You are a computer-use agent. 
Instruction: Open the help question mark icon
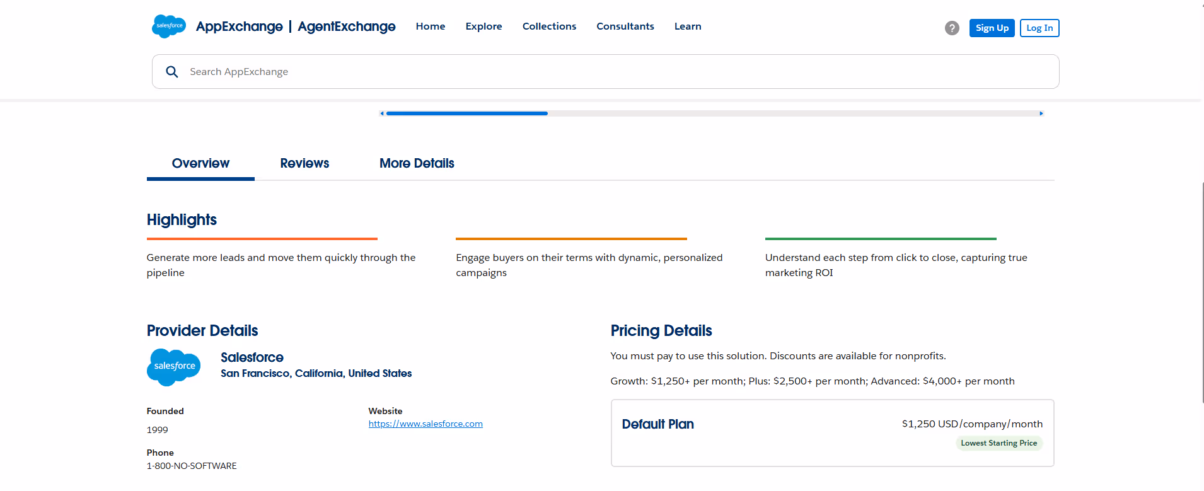tap(952, 28)
